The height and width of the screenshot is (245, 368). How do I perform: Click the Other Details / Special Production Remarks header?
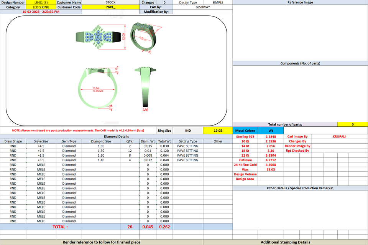point(301,188)
